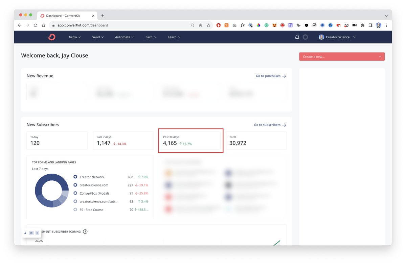Reload the page
This screenshot has height=264, width=406.
pos(36,25)
